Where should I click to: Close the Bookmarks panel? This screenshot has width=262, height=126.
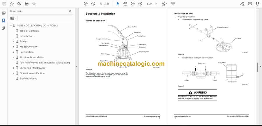(70, 11)
